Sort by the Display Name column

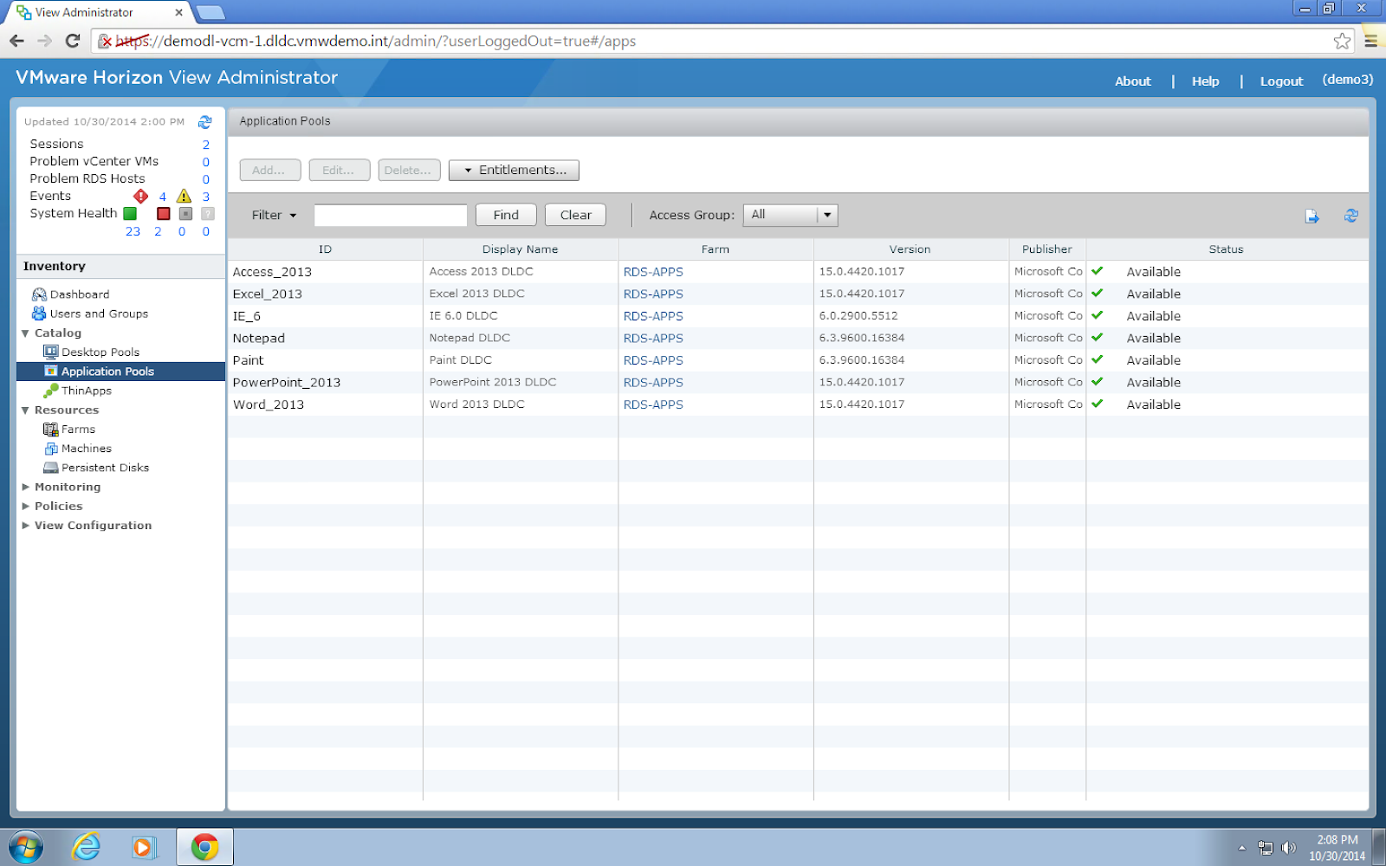pos(520,249)
